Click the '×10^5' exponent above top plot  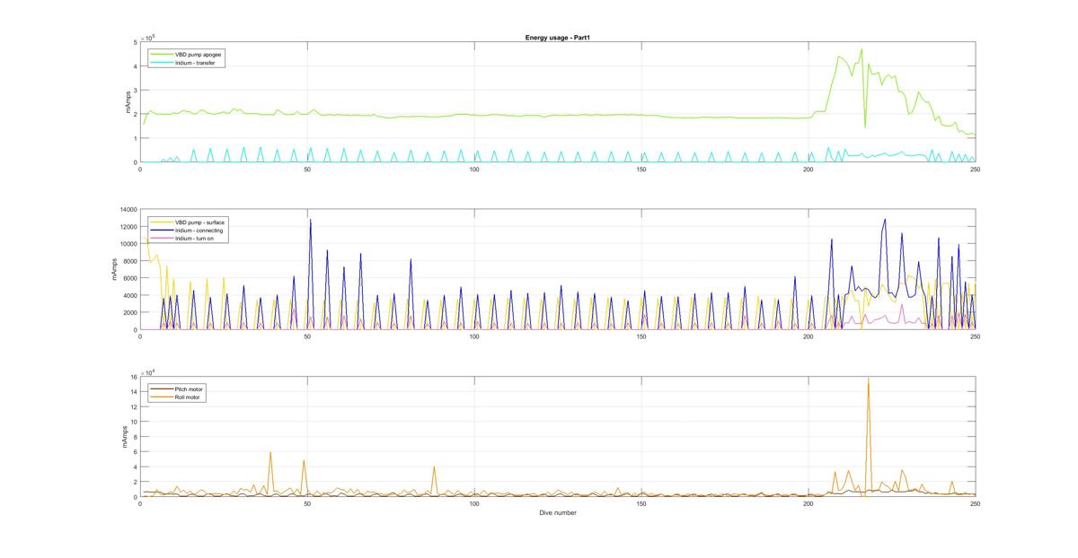click(148, 37)
